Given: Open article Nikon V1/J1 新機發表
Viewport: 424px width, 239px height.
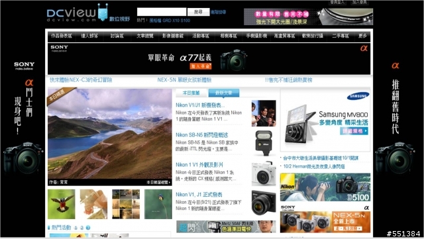Looking at the screenshot, I should pos(200,105).
